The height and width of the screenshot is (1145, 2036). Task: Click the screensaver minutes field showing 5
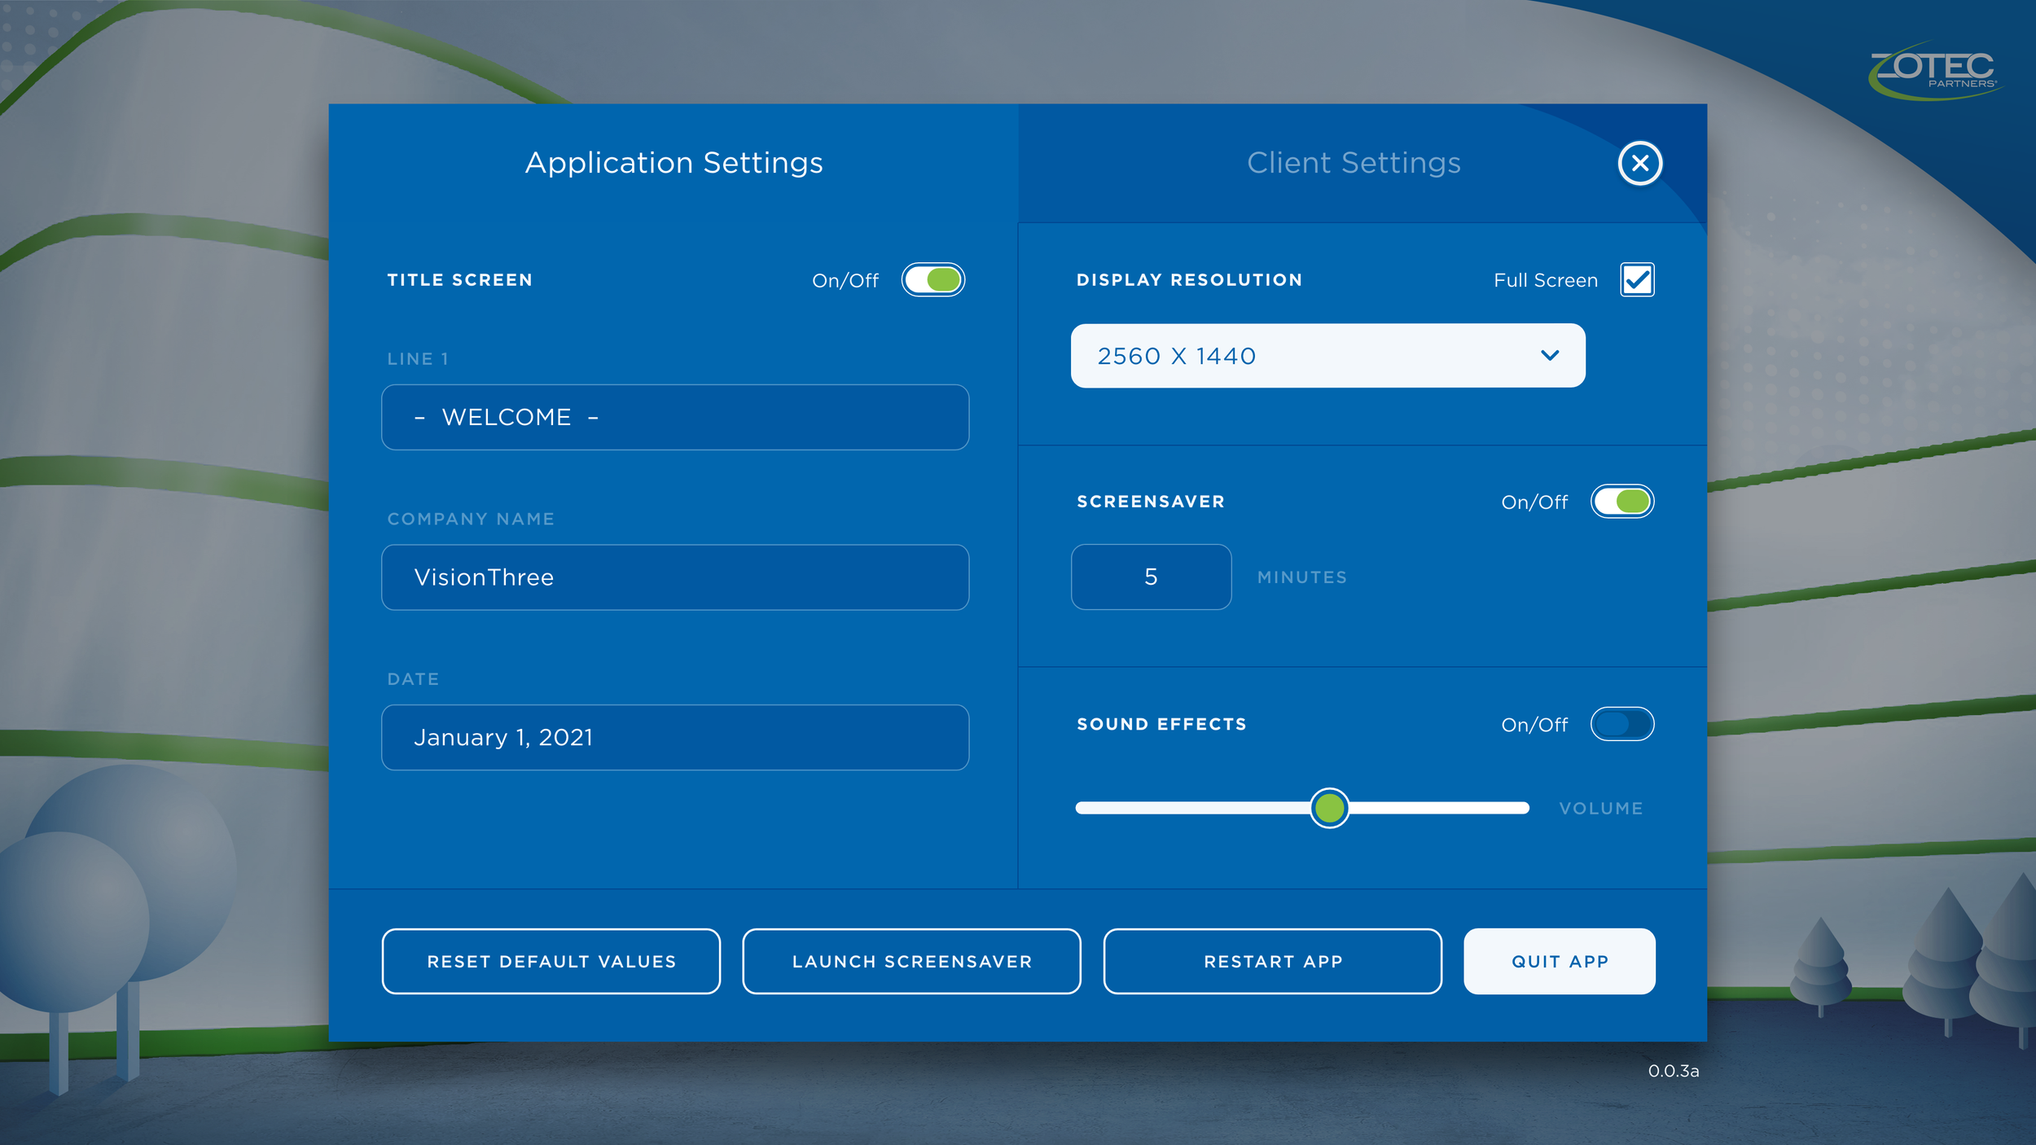tap(1151, 577)
